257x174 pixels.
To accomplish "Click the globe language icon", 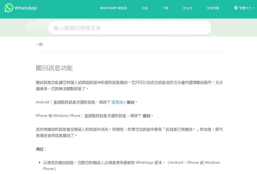I will tap(236, 8).
